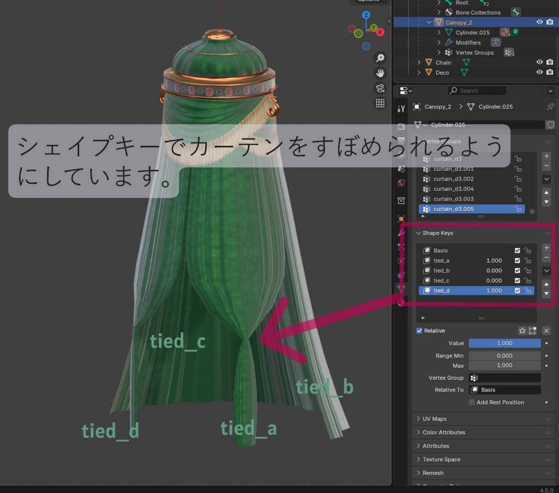
Task: Open the World properties tab
Action: pos(401,183)
